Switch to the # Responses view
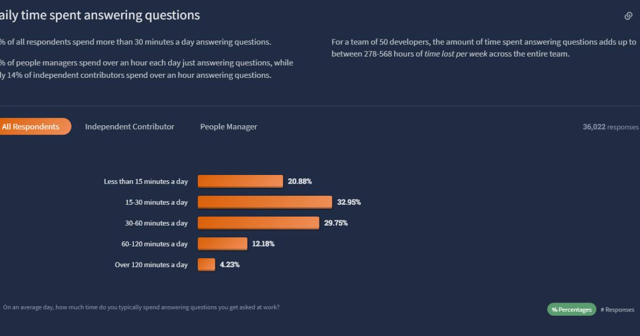The height and width of the screenshot is (336, 640). 617,309
